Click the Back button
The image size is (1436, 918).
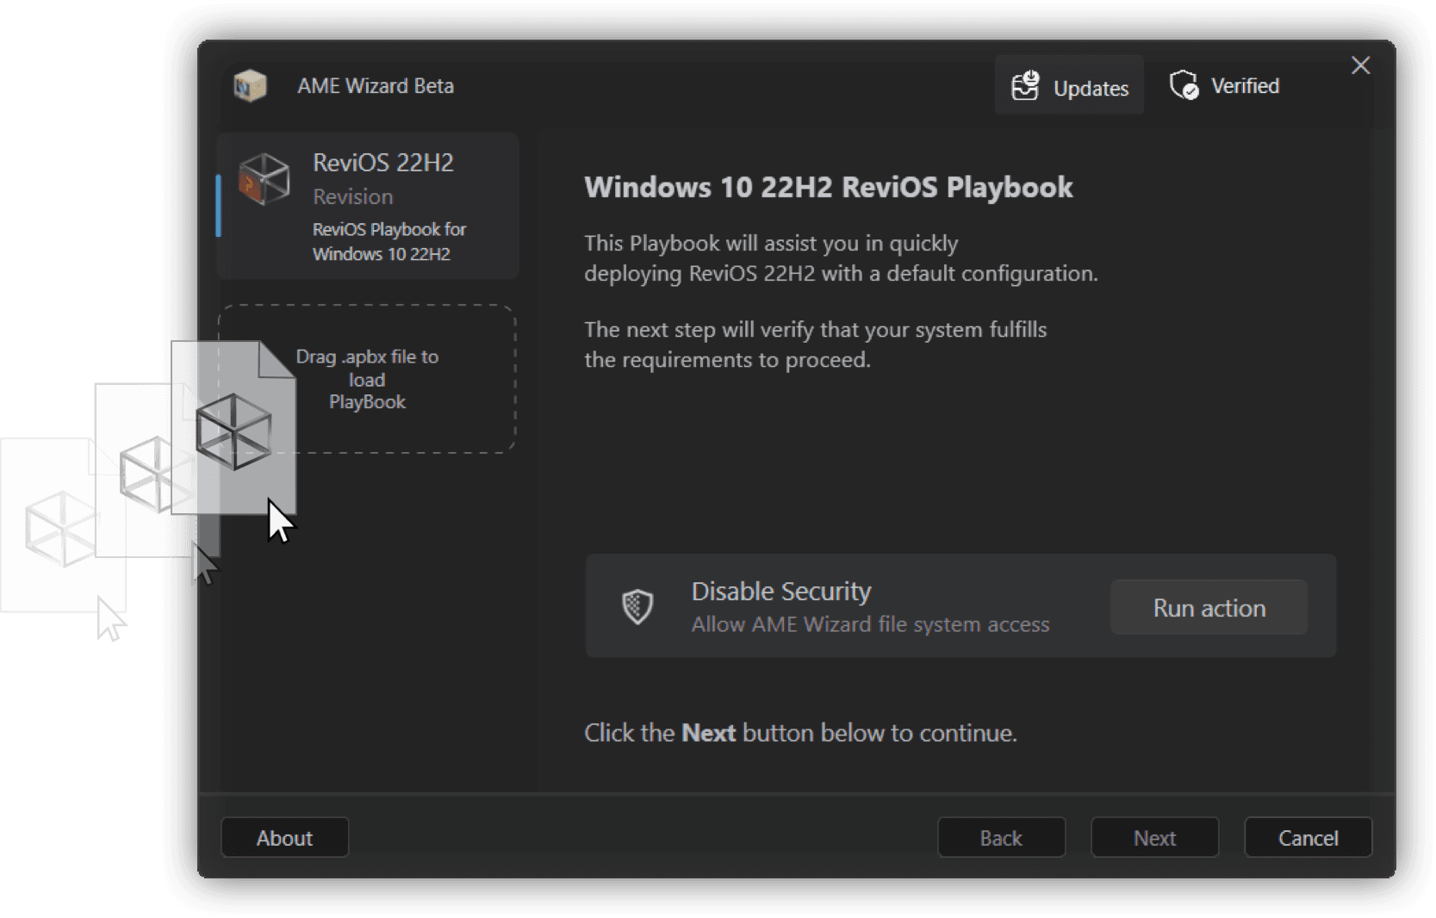[x=1001, y=838]
